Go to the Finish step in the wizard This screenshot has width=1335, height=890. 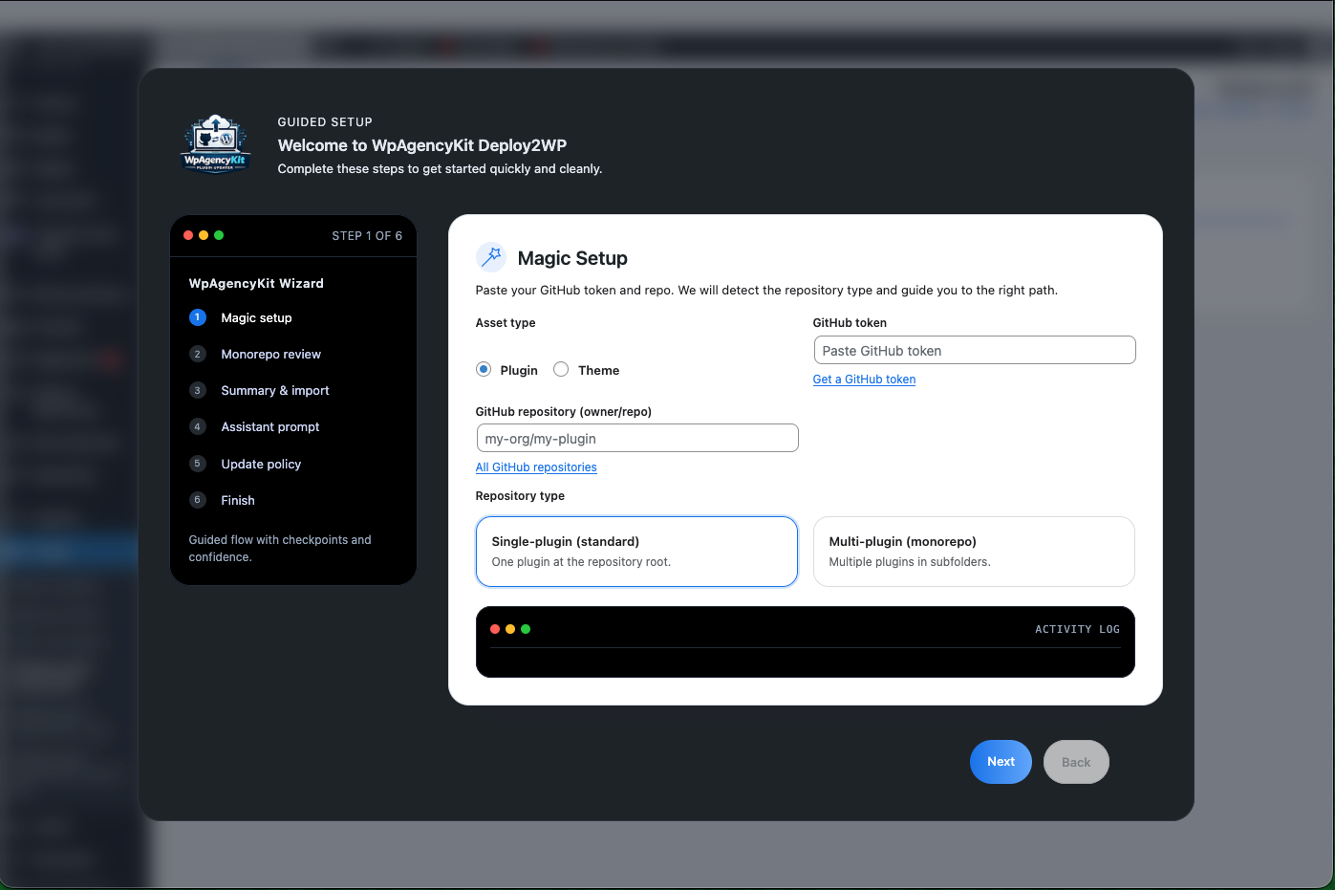tap(237, 500)
